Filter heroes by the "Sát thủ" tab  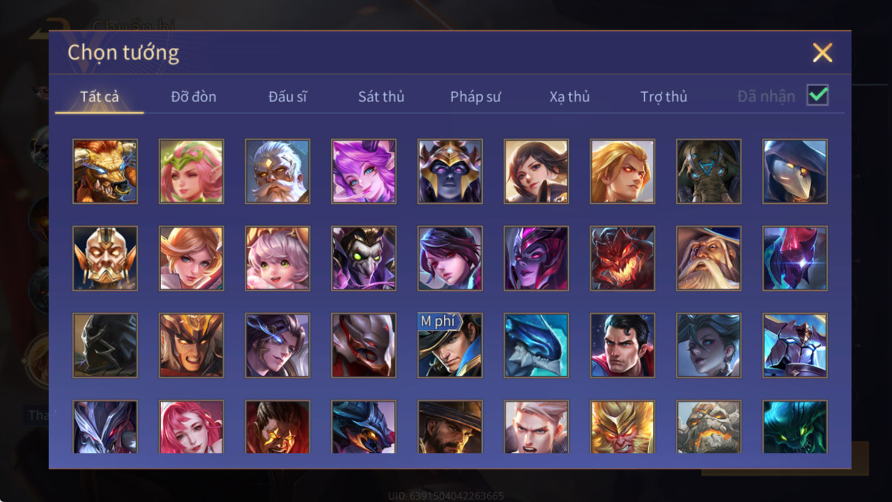click(x=381, y=97)
